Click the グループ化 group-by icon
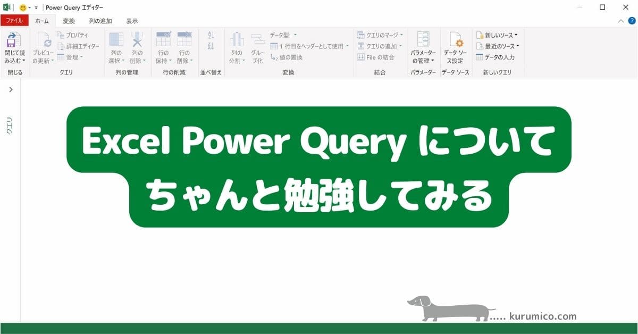 pyautogui.click(x=258, y=39)
